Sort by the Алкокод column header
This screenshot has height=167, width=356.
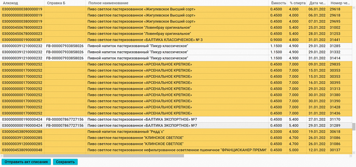click(x=22, y=3)
